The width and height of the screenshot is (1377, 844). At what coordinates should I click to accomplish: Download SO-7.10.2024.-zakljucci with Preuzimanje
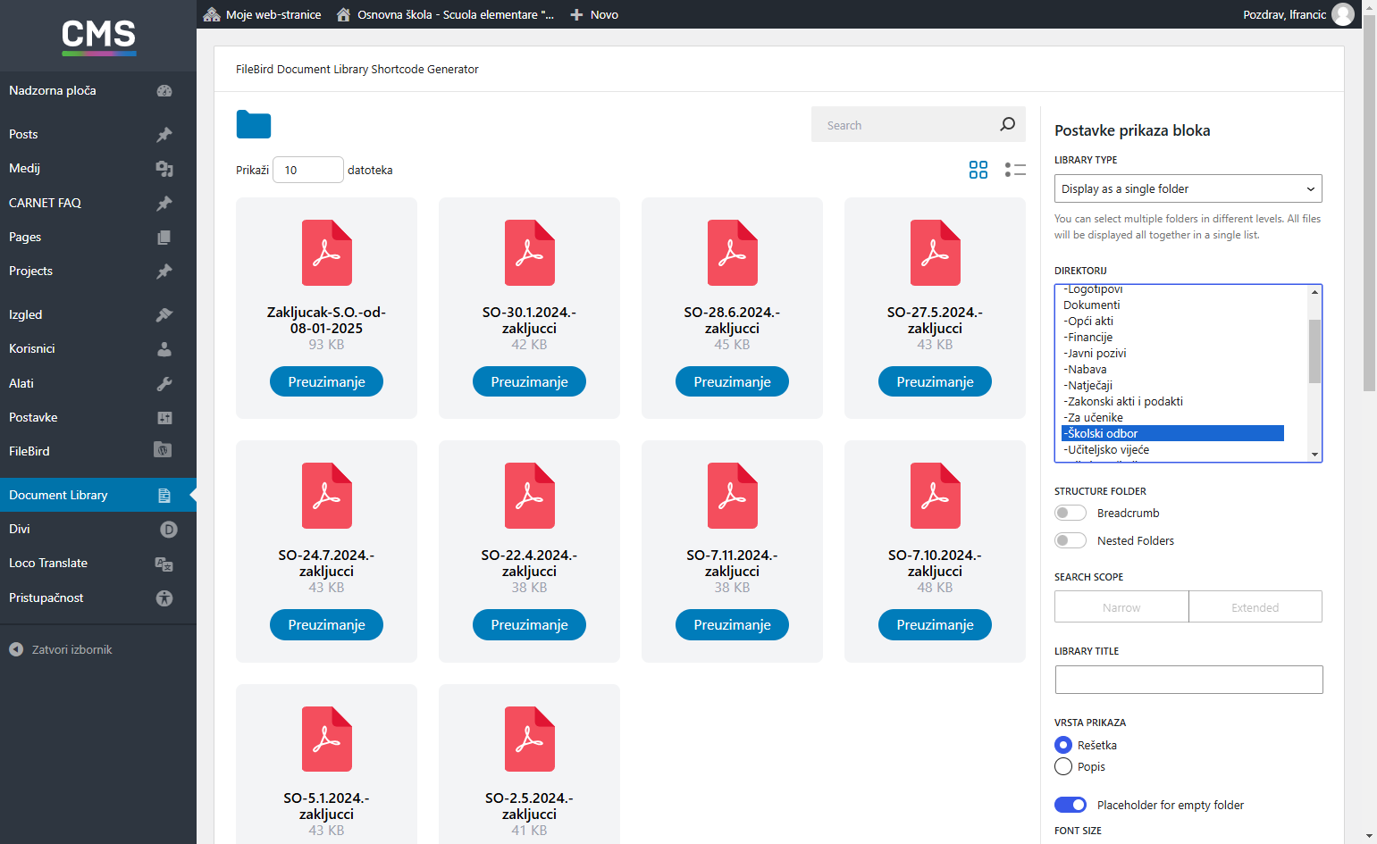[x=936, y=625]
